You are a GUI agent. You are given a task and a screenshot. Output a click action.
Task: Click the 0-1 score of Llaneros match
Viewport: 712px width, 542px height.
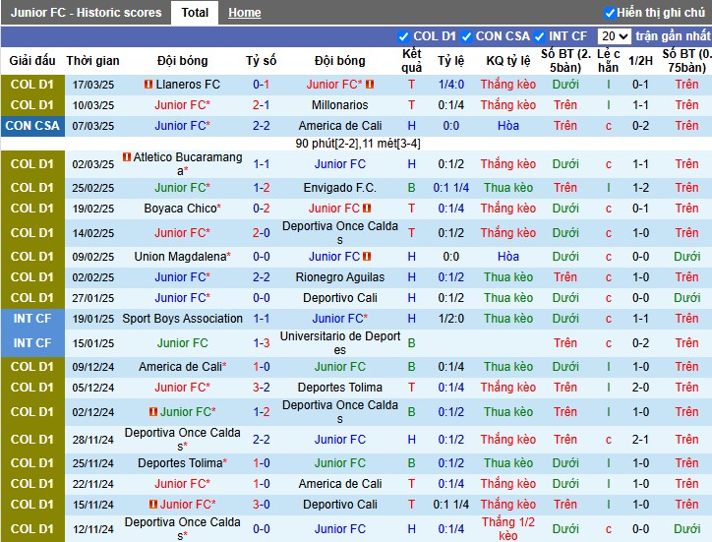(261, 85)
